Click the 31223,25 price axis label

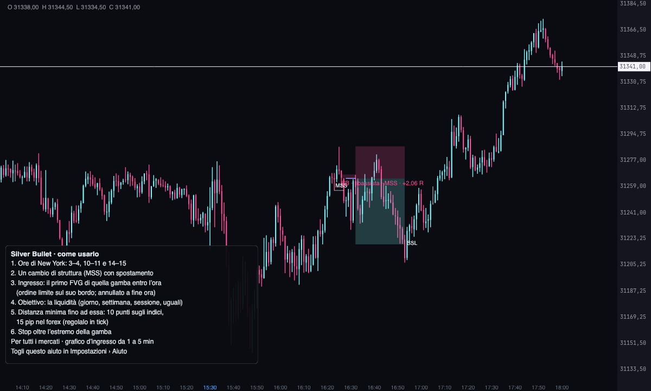point(633,238)
